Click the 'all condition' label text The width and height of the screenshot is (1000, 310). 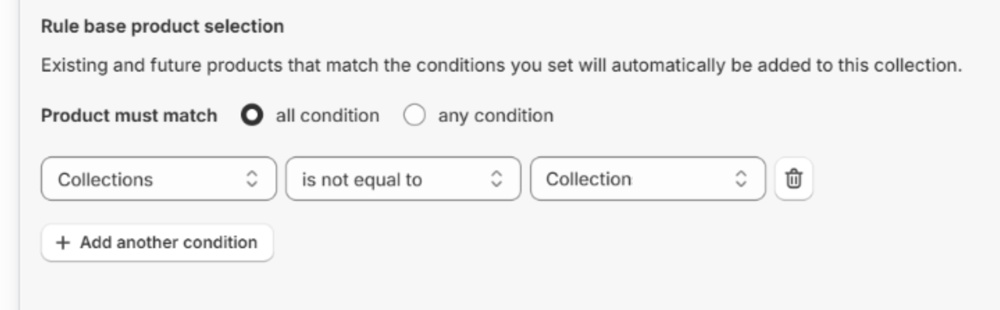(327, 116)
